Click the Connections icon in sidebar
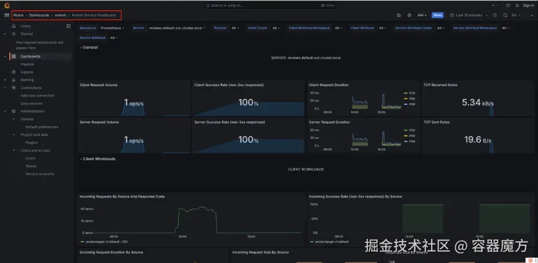The image size is (538, 263). point(13,88)
